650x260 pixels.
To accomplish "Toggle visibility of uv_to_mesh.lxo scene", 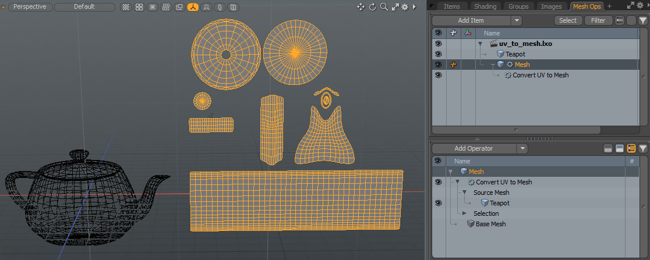I will [438, 44].
